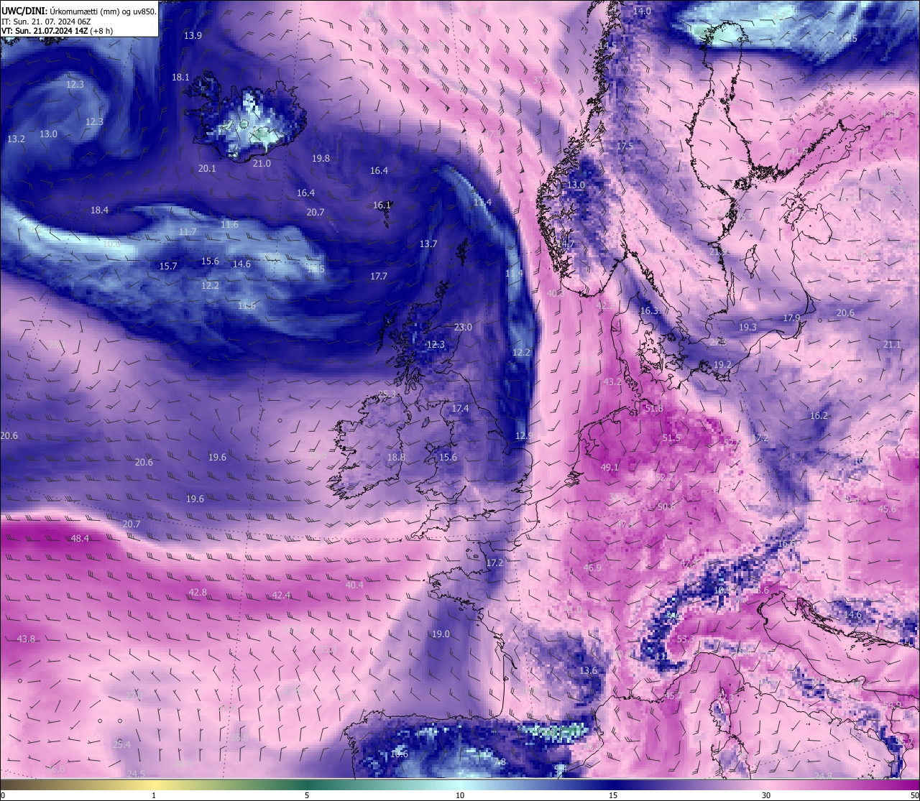Viewport: 920px width, 801px height.
Task: Click the 45.6 value label
Action: 887,509
